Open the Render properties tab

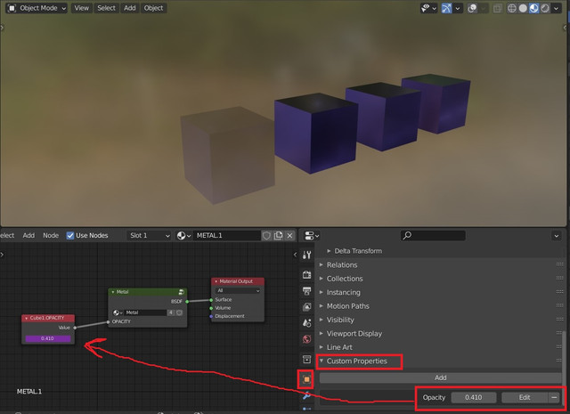[x=306, y=274]
